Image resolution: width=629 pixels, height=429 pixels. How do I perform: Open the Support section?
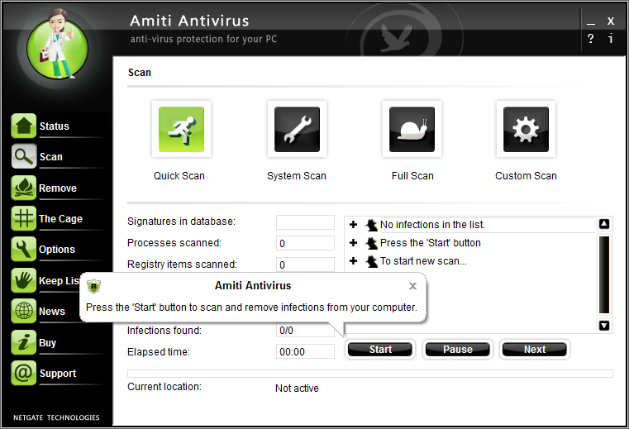57,374
